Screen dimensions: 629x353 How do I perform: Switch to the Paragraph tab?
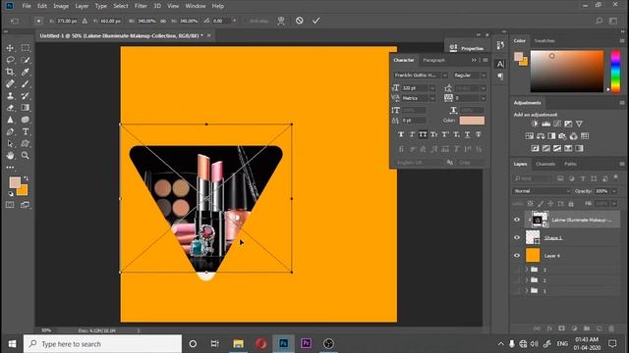[x=433, y=60]
